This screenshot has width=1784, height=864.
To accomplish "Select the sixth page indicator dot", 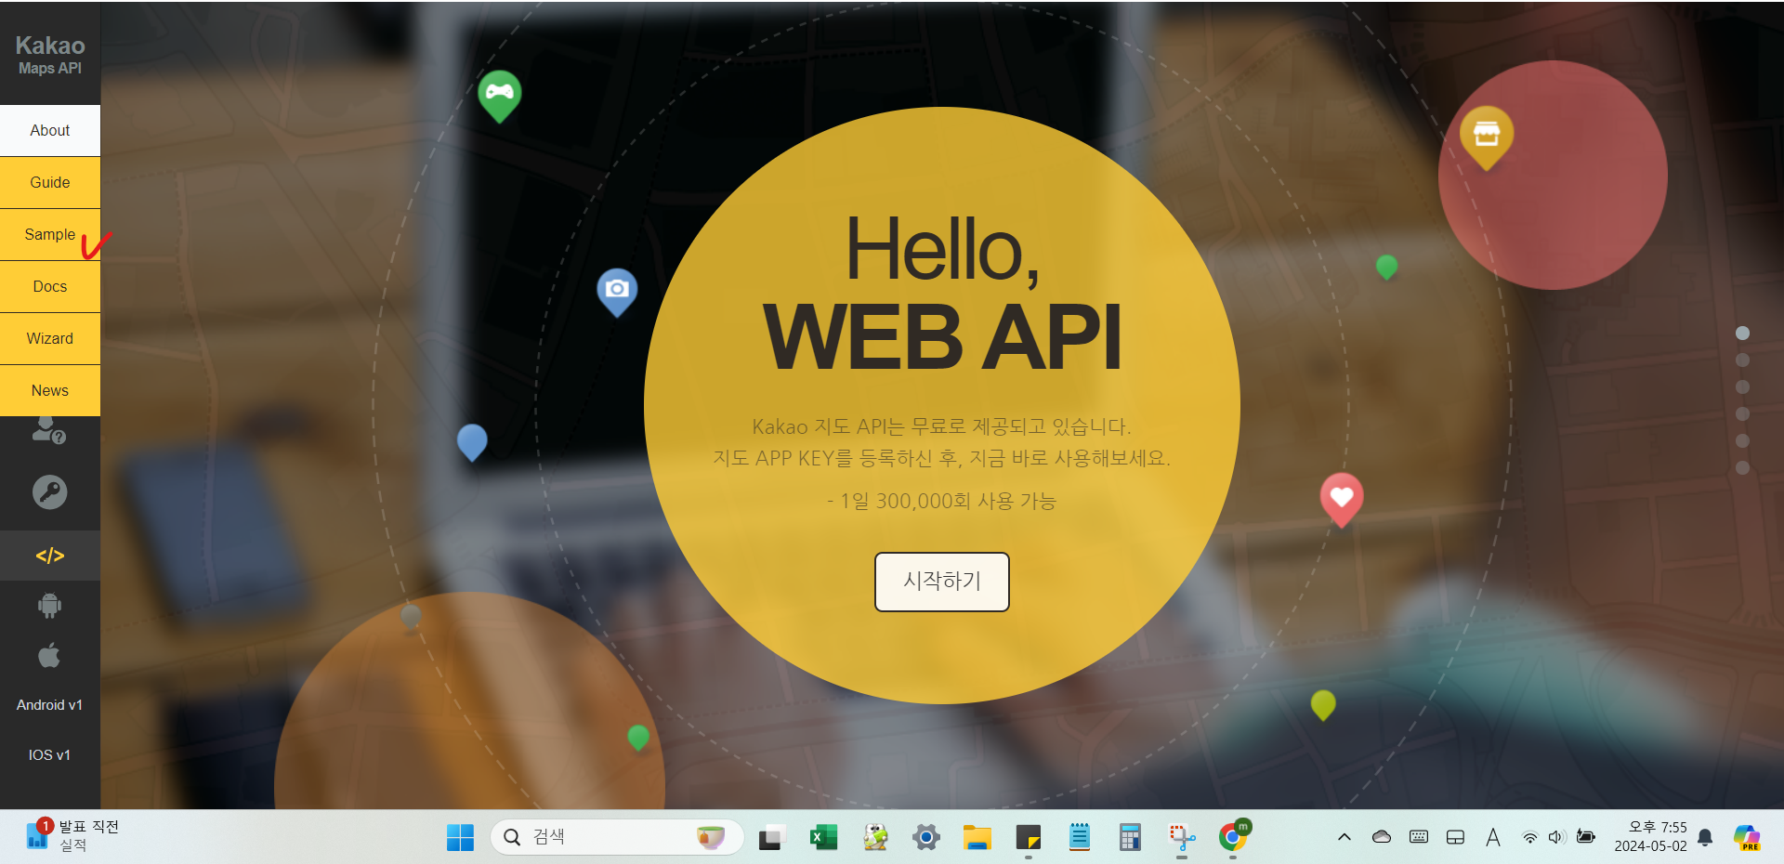I will coord(1743,468).
